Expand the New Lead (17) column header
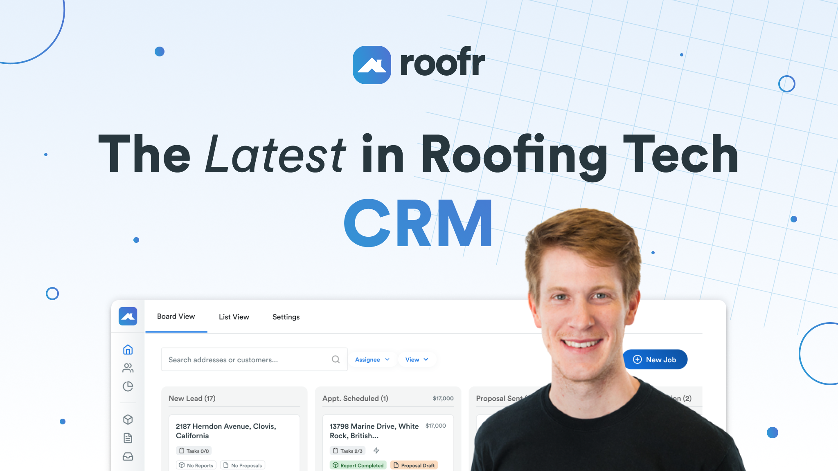This screenshot has width=838, height=471. click(x=192, y=398)
